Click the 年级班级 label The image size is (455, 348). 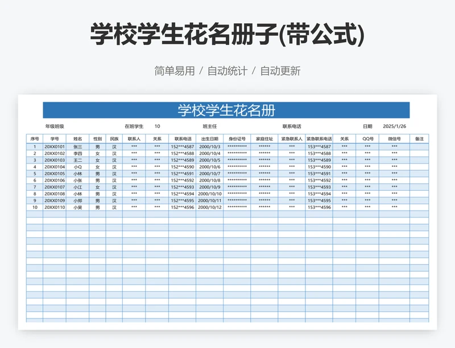coord(55,126)
